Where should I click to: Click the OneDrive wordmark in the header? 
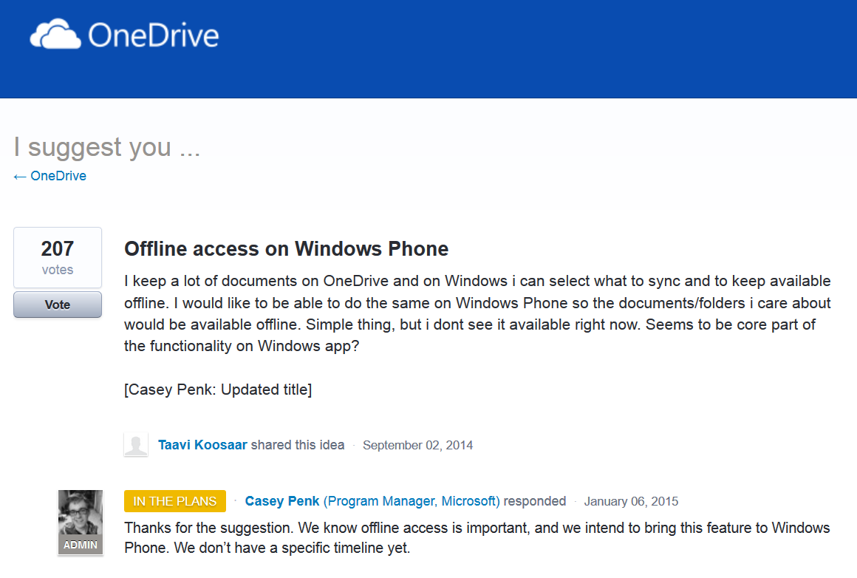pyautogui.click(x=154, y=35)
